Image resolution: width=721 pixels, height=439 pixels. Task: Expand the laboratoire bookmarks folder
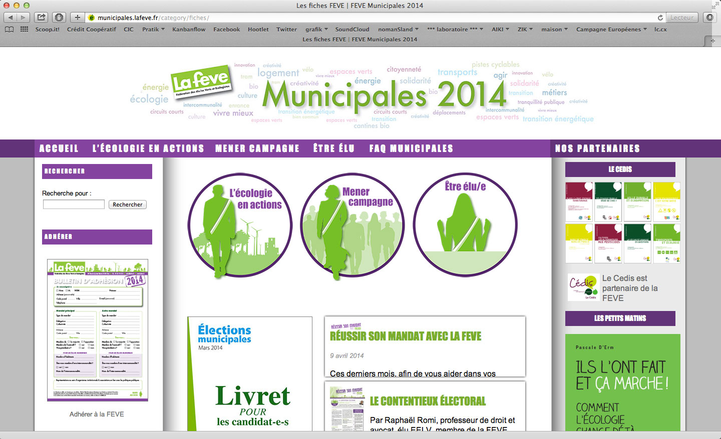(x=455, y=29)
